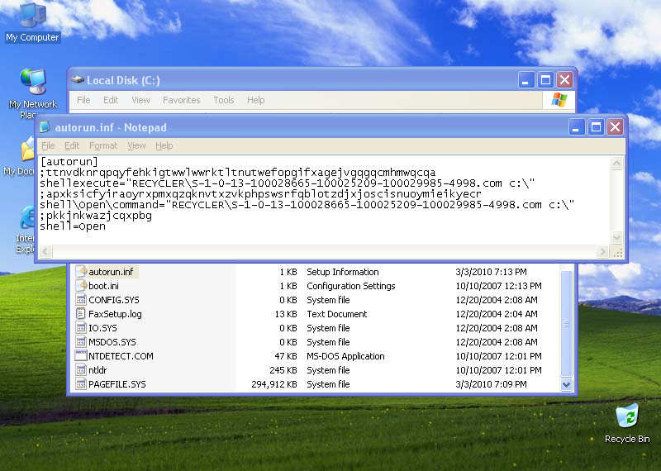Minimize the Local Disk (C:) window
661x471 pixels.
(526, 79)
